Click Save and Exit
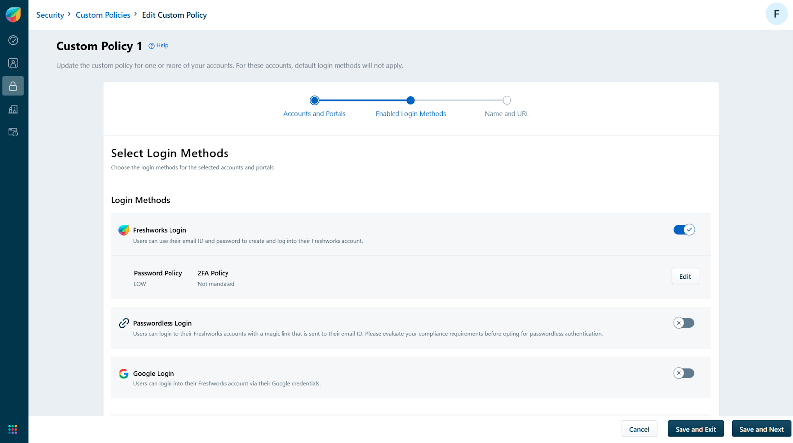The height and width of the screenshot is (443, 793). [x=696, y=429]
